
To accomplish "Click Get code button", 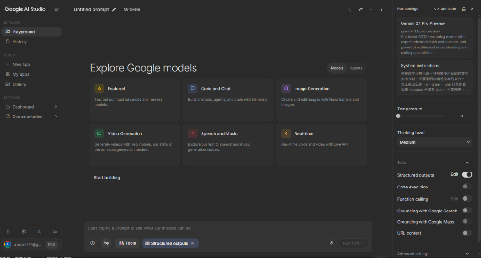I will pyautogui.click(x=445, y=9).
